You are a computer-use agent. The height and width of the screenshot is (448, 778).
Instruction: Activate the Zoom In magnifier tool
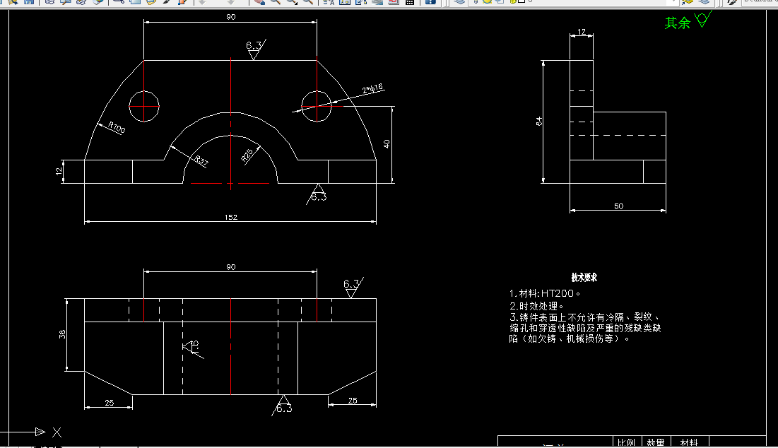(x=276, y=4)
